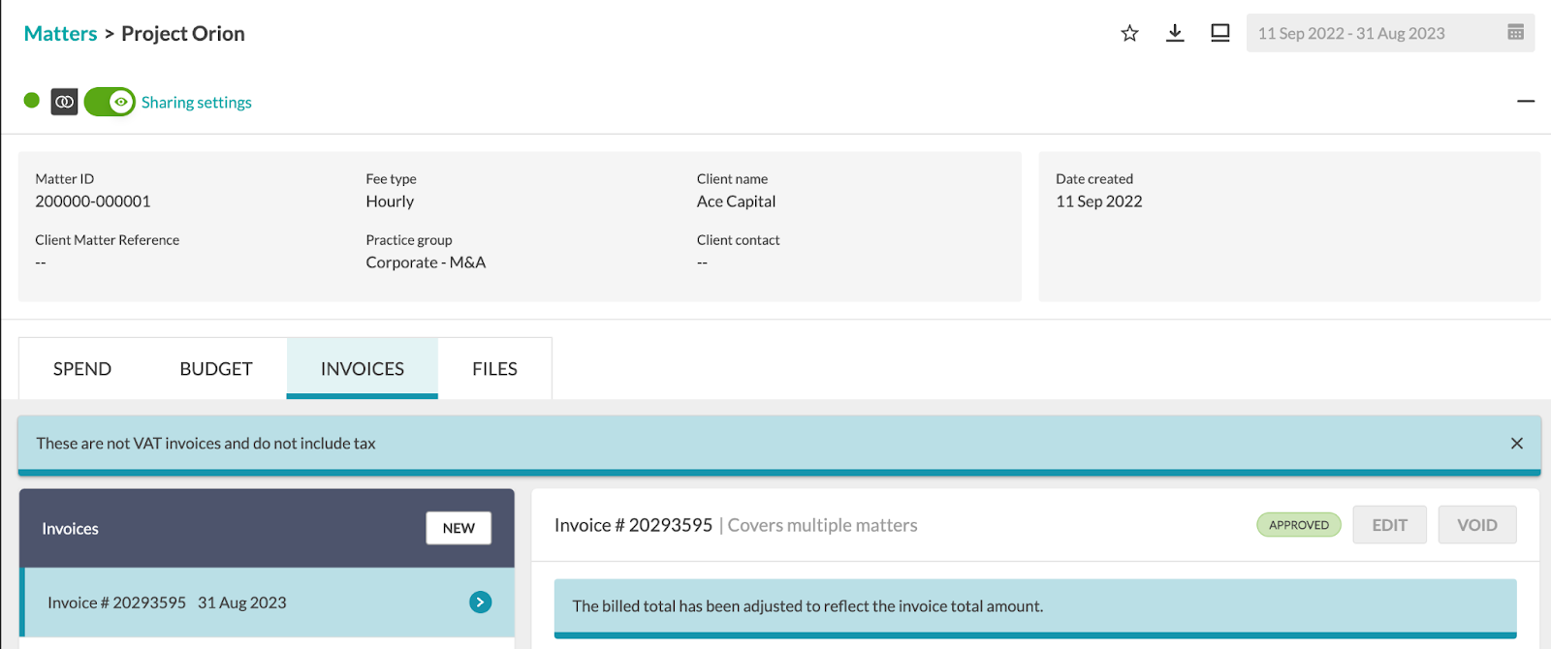This screenshot has height=649, width=1551.
Task: Click the linked matters overlapping-circles icon
Action: [64, 101]
